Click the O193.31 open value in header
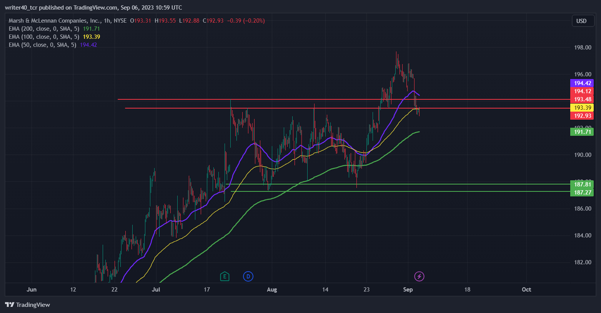Image resolution: width=601 pixels, height=313 pixels. coord(140,21)
